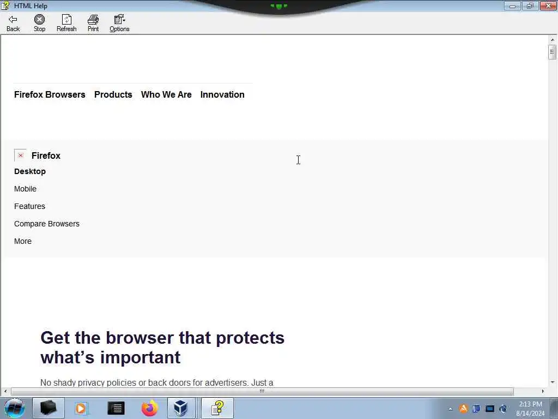Click the broken Firefox logo image
The height and width of the screenshot is (419, 558).
20,155
